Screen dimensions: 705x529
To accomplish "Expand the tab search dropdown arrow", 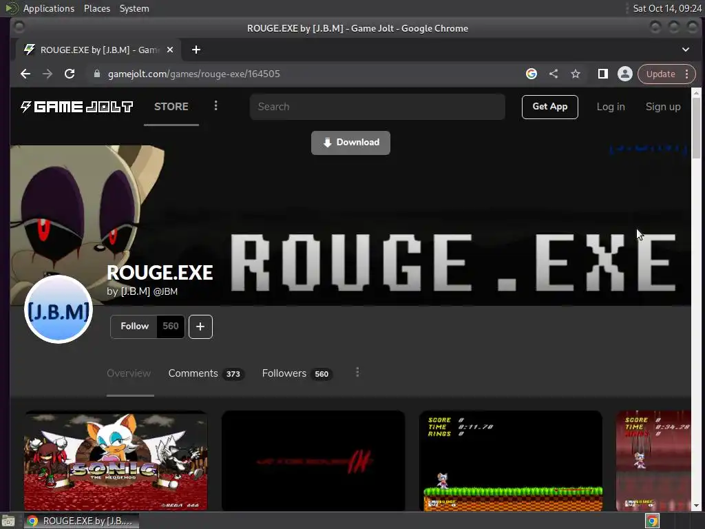I will (x=686, y=50).
